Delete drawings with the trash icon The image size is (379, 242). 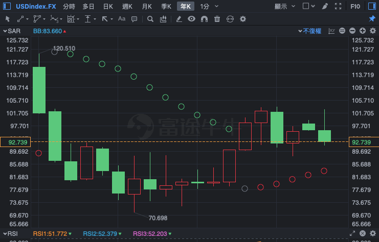[x=217, y=19]
